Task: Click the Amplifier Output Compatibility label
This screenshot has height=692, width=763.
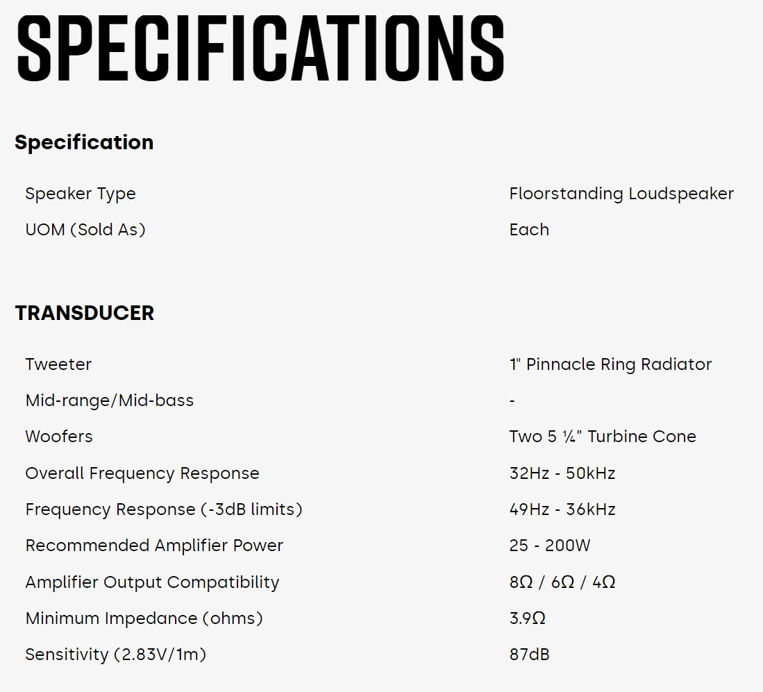Action: (x=152, y=582)
